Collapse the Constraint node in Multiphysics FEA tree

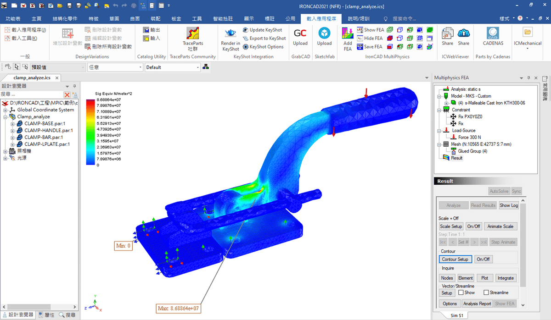[440, 110]
